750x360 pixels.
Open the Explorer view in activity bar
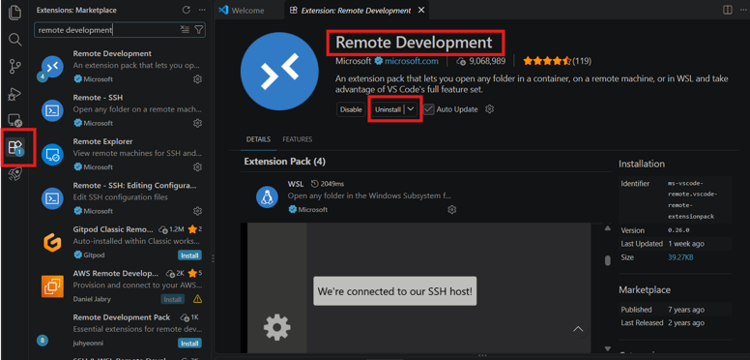point(15,12)
